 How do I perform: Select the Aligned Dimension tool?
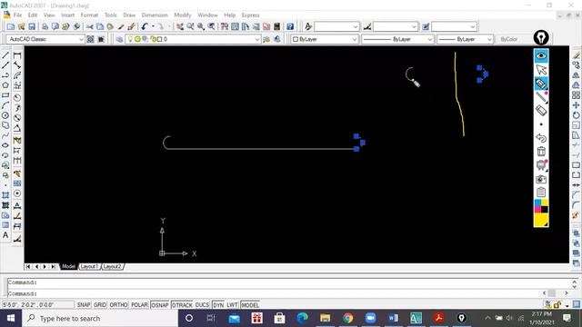click(17, 65)
